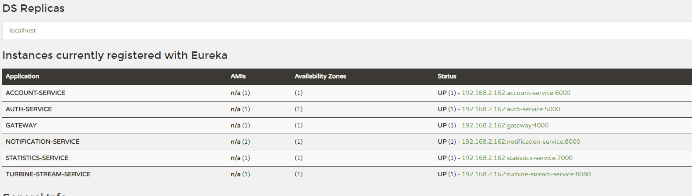This screenshot has width=692, height=196.
Task: Select the ACCOUNT-SERVICE application name
Action: pyautogui.click(x=35, y=93)
